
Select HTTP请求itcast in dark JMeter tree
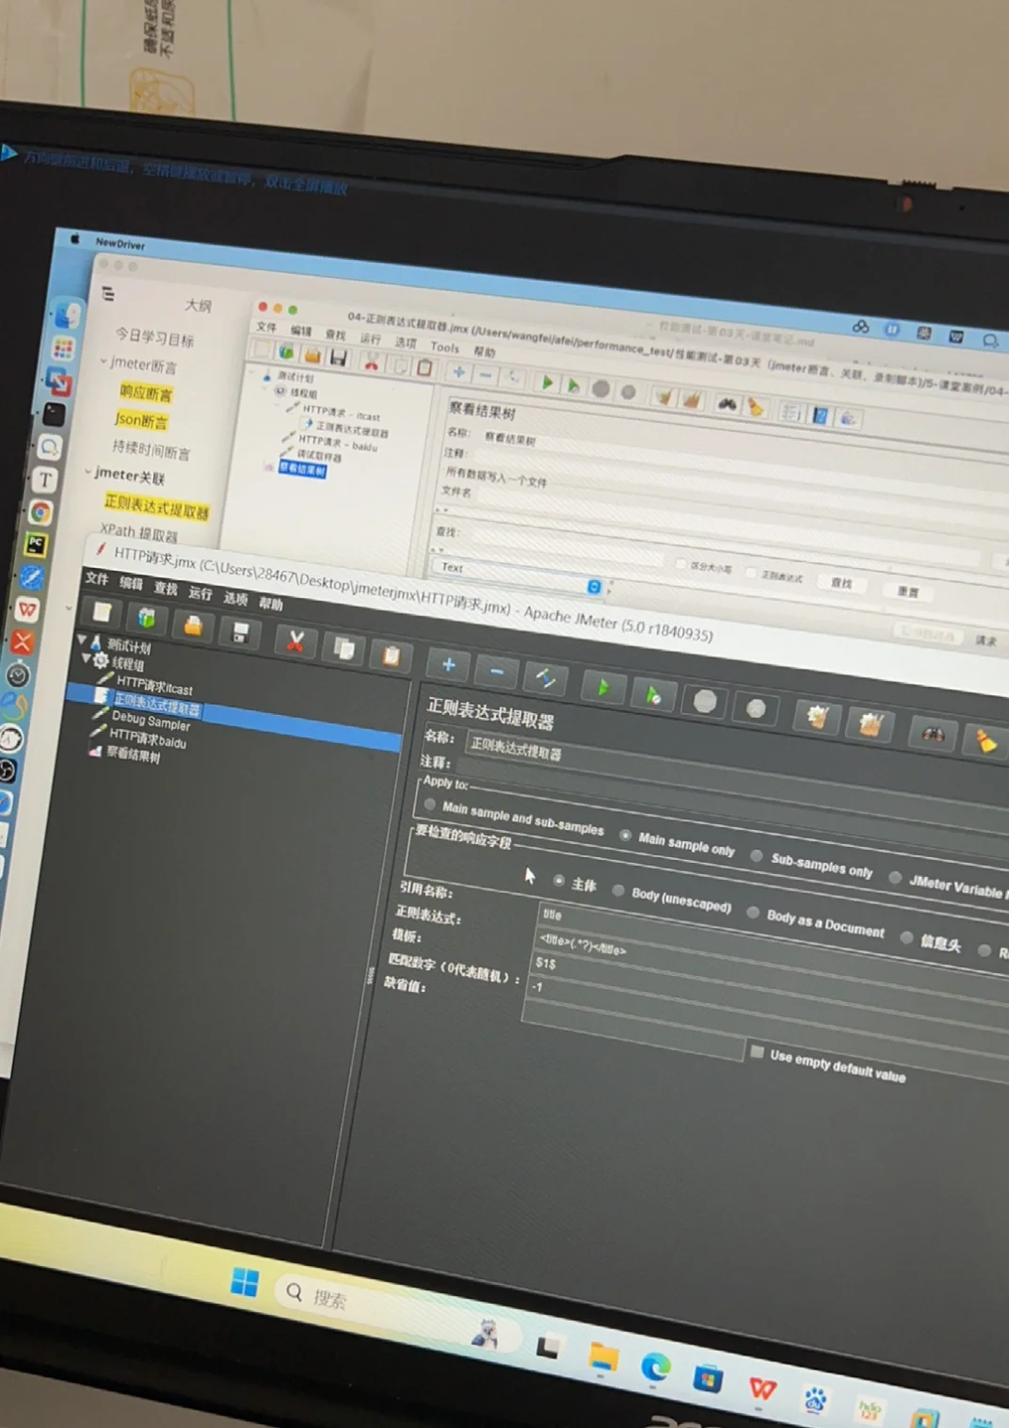[x=153, y=686]
